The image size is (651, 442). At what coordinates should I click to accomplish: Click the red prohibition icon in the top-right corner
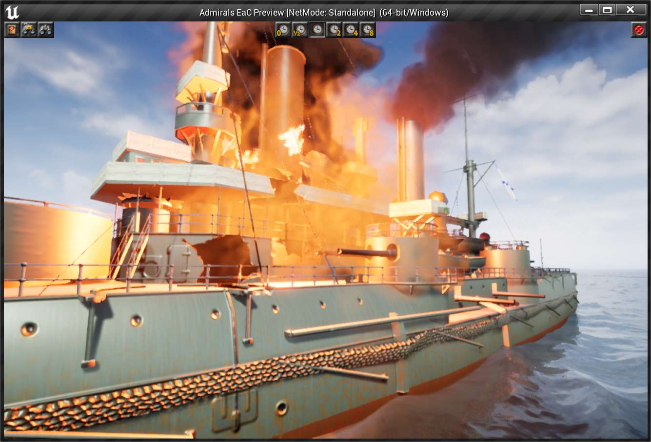pos(638,30)
